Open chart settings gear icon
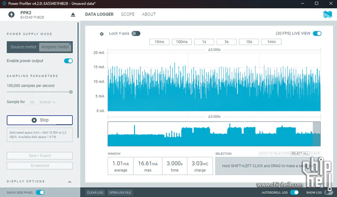The width and height of the screenshot is (337, 197). tap(102, 34)
